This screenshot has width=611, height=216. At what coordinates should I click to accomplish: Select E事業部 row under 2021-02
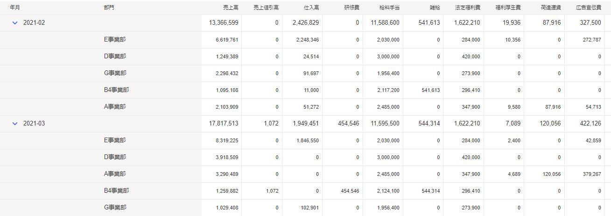305,40
